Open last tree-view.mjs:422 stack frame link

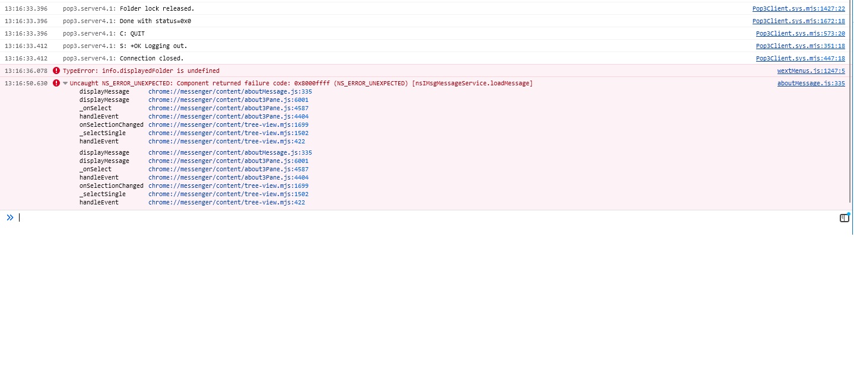[x=226, y=202]
